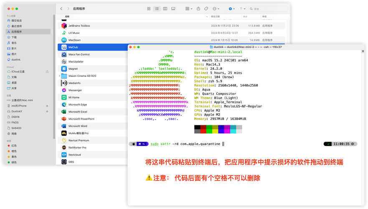This screenshot has width=368, height=209.
Task: Open the group-by dropdown in toolbar
Action: (x=188, y=8)
